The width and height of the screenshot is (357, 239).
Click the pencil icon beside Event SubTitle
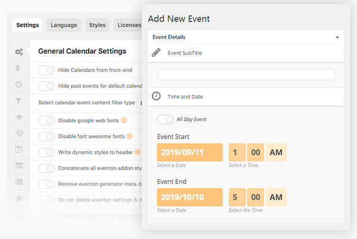[156, 53]
